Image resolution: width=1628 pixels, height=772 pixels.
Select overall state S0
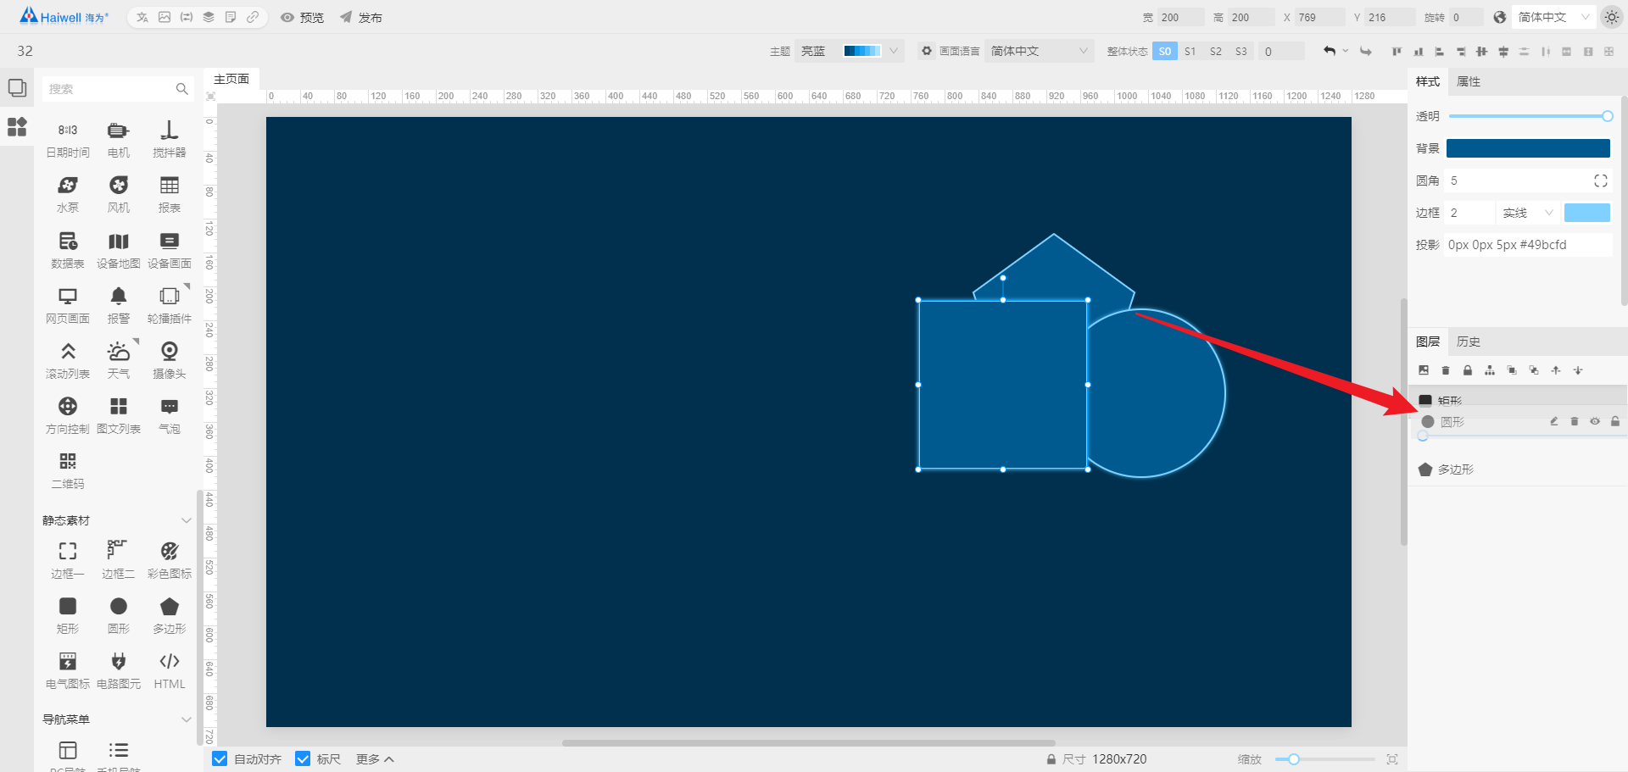[1165, 52]
